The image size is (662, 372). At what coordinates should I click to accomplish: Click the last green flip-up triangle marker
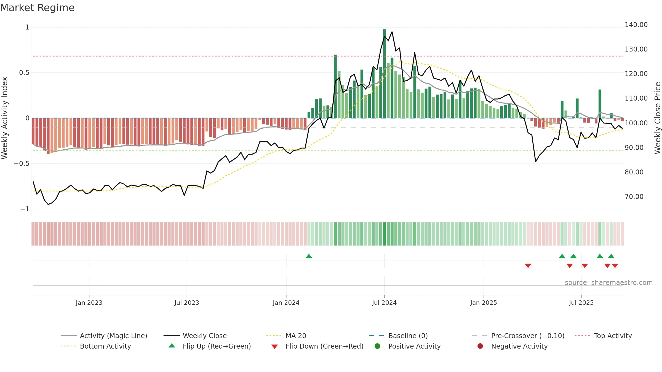[611, 256]
